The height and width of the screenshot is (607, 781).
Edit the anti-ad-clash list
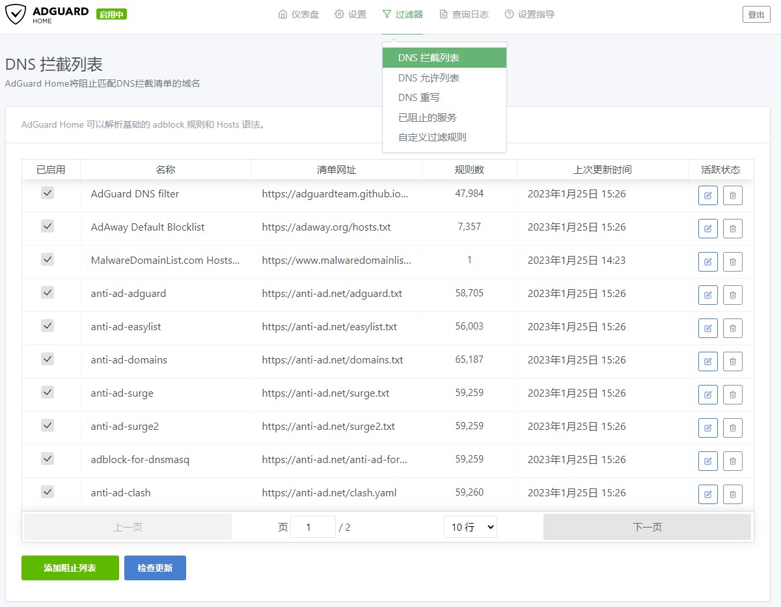point(708,494)
